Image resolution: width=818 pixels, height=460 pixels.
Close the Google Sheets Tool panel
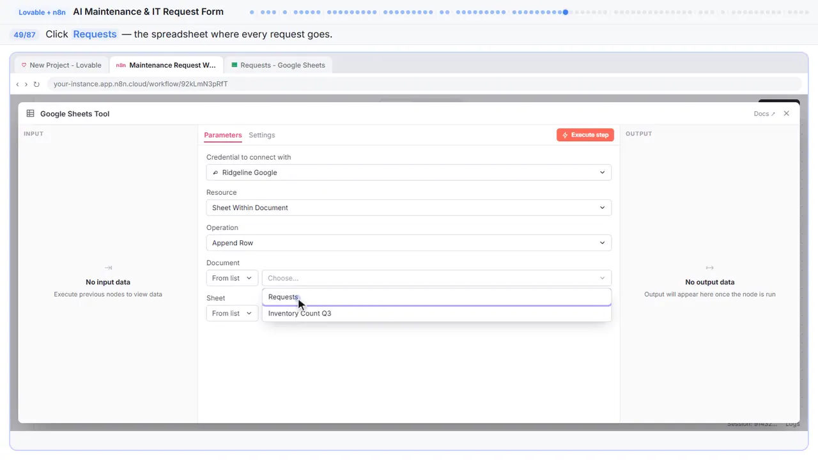pos(787,114)
